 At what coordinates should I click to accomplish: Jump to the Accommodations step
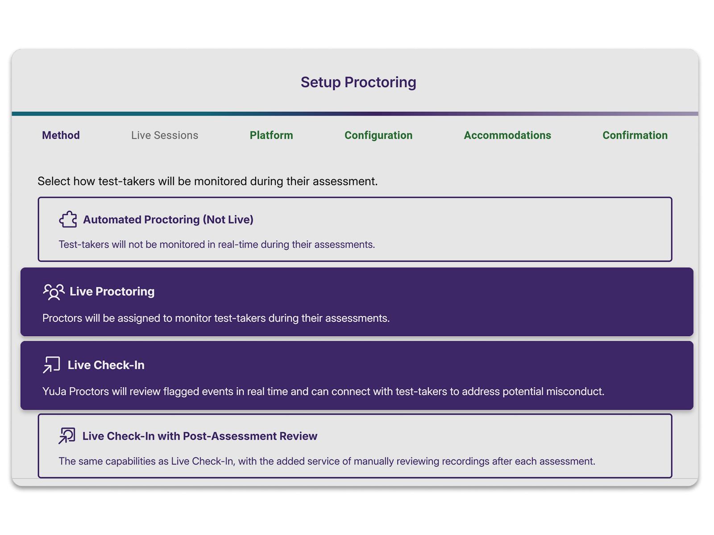(507, 135)
